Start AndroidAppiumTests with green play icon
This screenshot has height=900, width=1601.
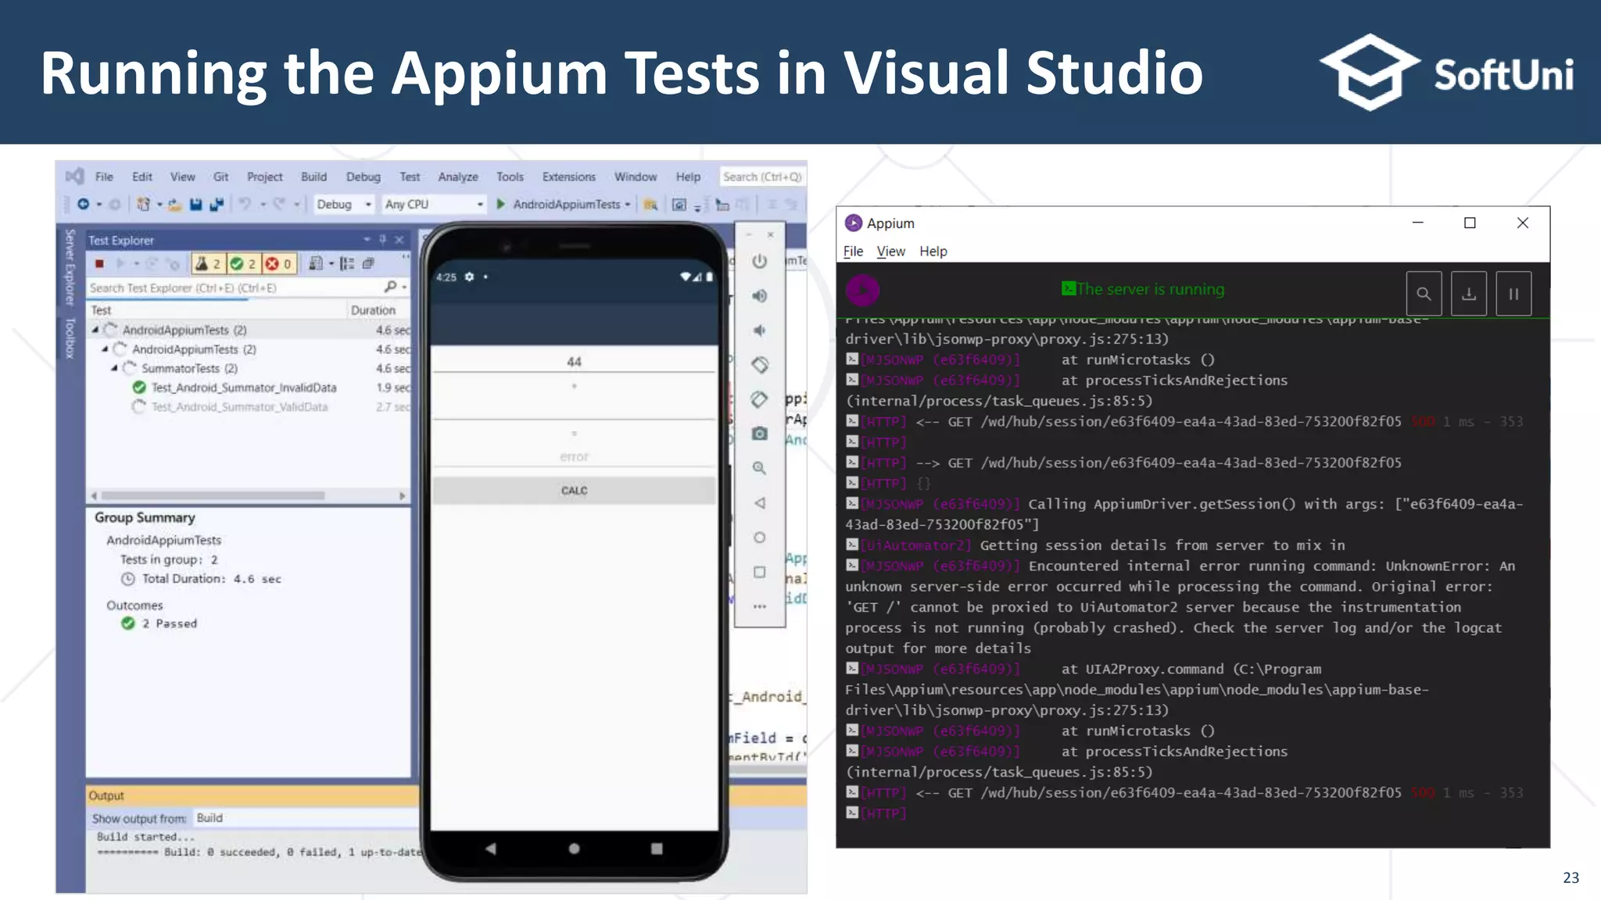coord(501,204)
